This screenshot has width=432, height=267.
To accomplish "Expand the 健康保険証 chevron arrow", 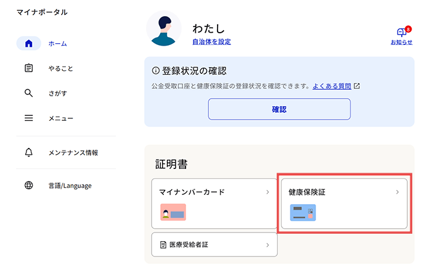I will 397,192.
